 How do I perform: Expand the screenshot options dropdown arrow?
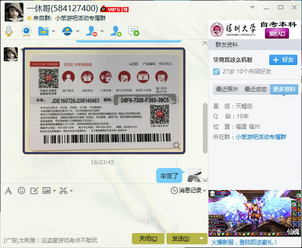72,191
